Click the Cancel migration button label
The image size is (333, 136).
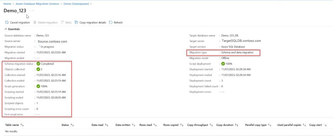pos(20,22)
